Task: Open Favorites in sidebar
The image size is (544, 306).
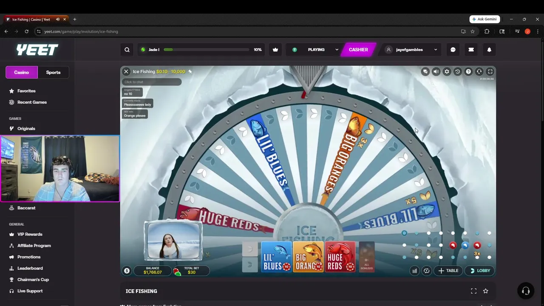Action: (26, 91)
